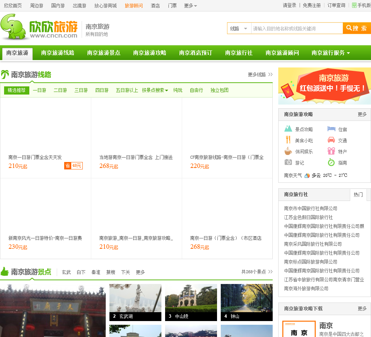Open 当地游南京一日游门票全含 route
371x337 pixels.
(136, 157)
